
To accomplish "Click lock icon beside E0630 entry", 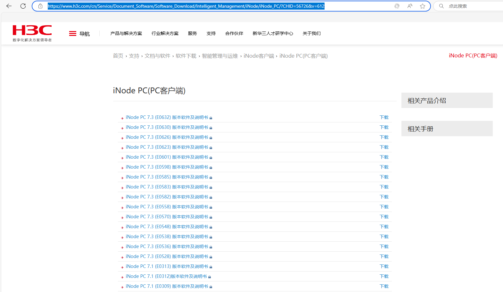I will pos(211,128).
